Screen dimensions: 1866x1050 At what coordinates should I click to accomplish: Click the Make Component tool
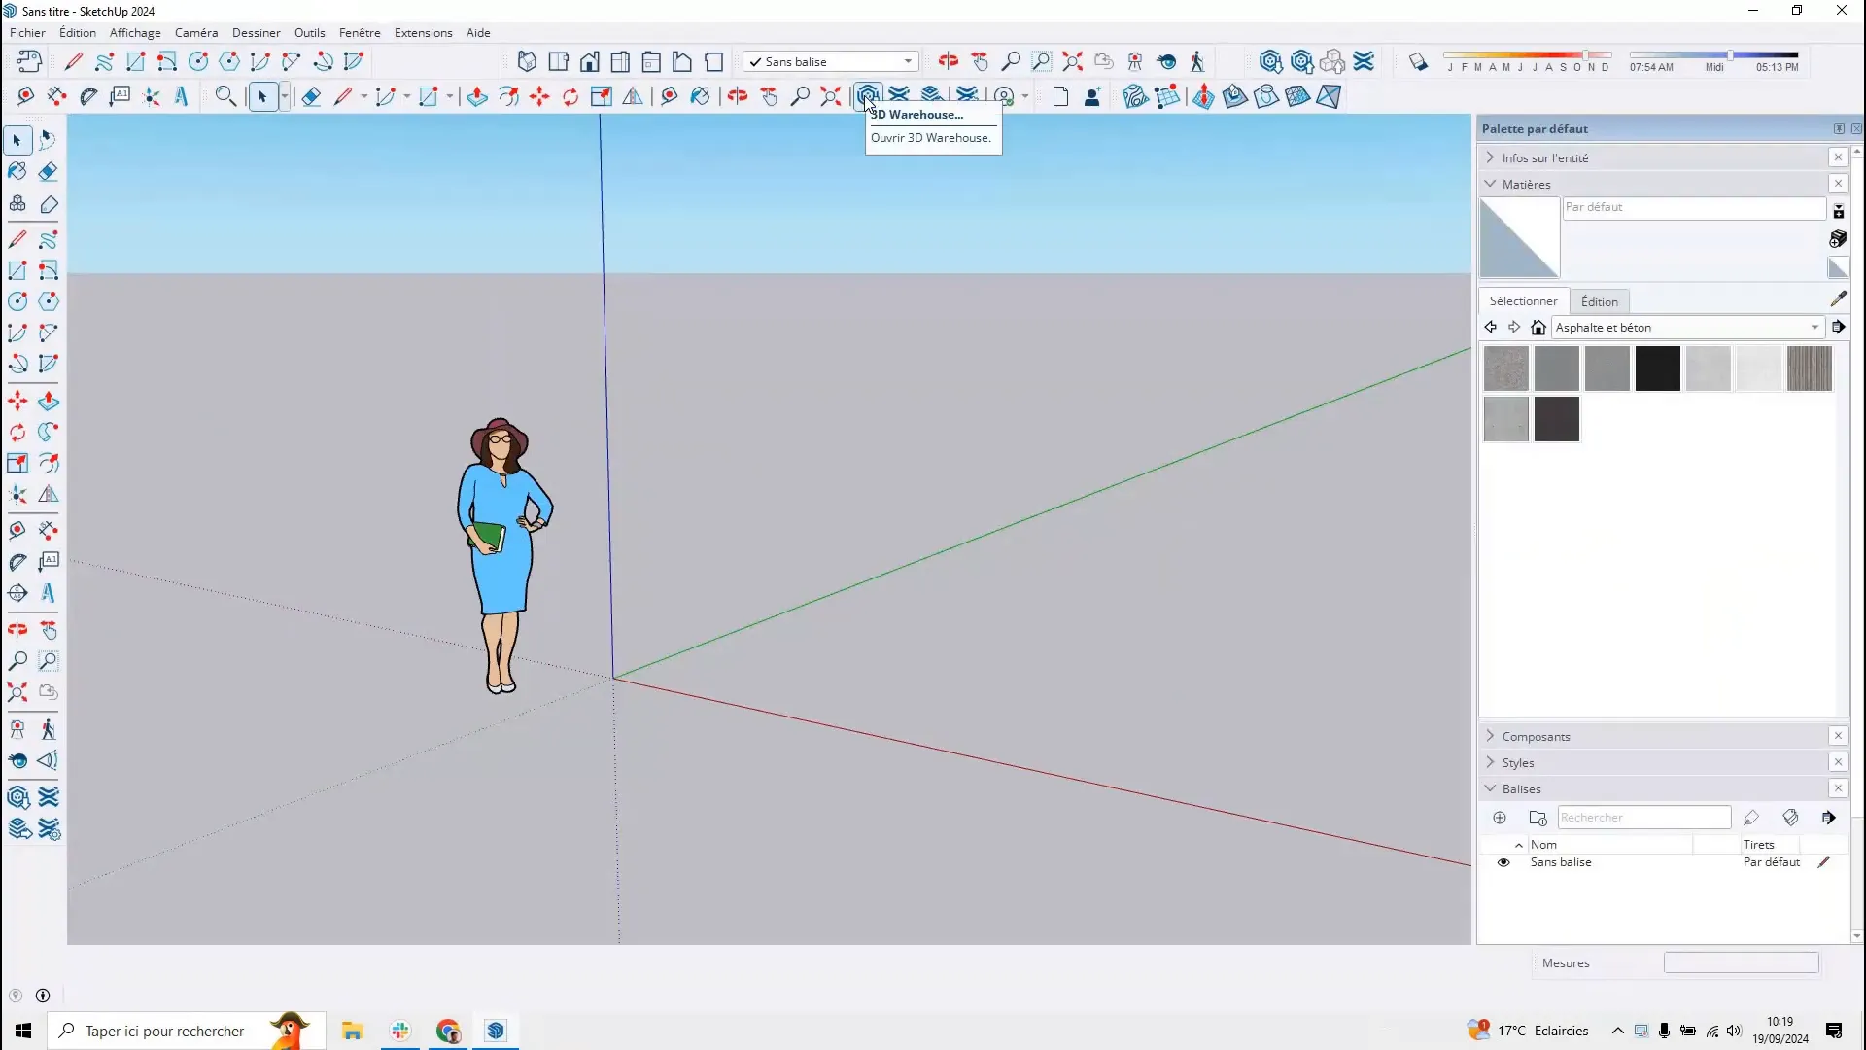17,203
